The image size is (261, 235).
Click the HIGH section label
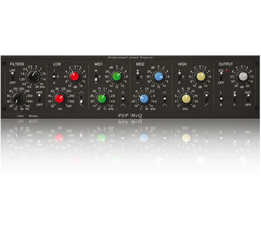[x=183, y=64]
